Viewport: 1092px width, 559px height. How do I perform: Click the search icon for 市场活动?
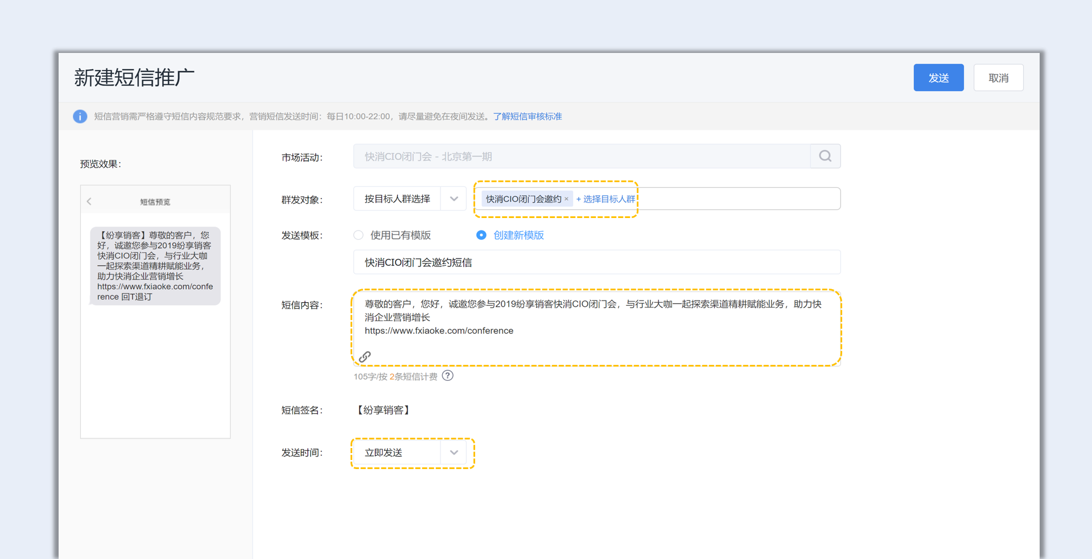[825, 156]
